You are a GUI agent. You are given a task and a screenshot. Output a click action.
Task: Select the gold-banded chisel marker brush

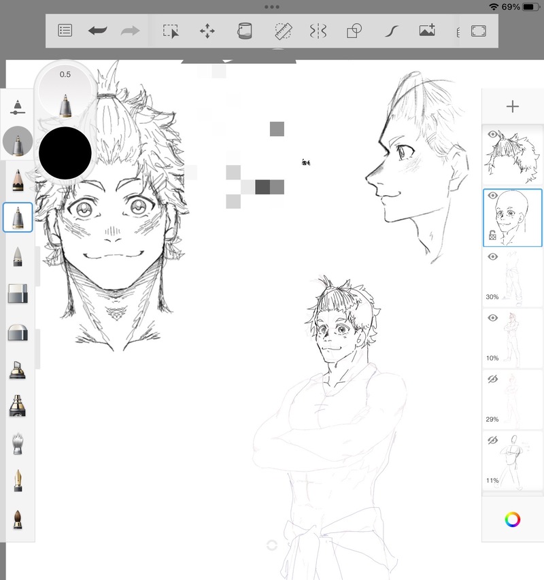[x=18, y=370]
